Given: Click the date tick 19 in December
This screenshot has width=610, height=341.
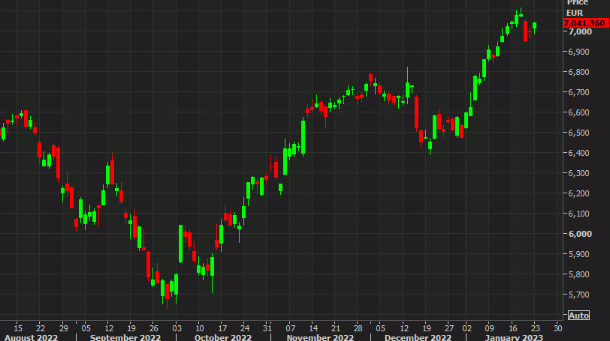Looking at the screenshot, I should tap(427, 328).
